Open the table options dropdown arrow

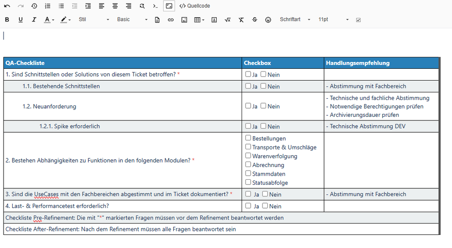tap(204, 20)
